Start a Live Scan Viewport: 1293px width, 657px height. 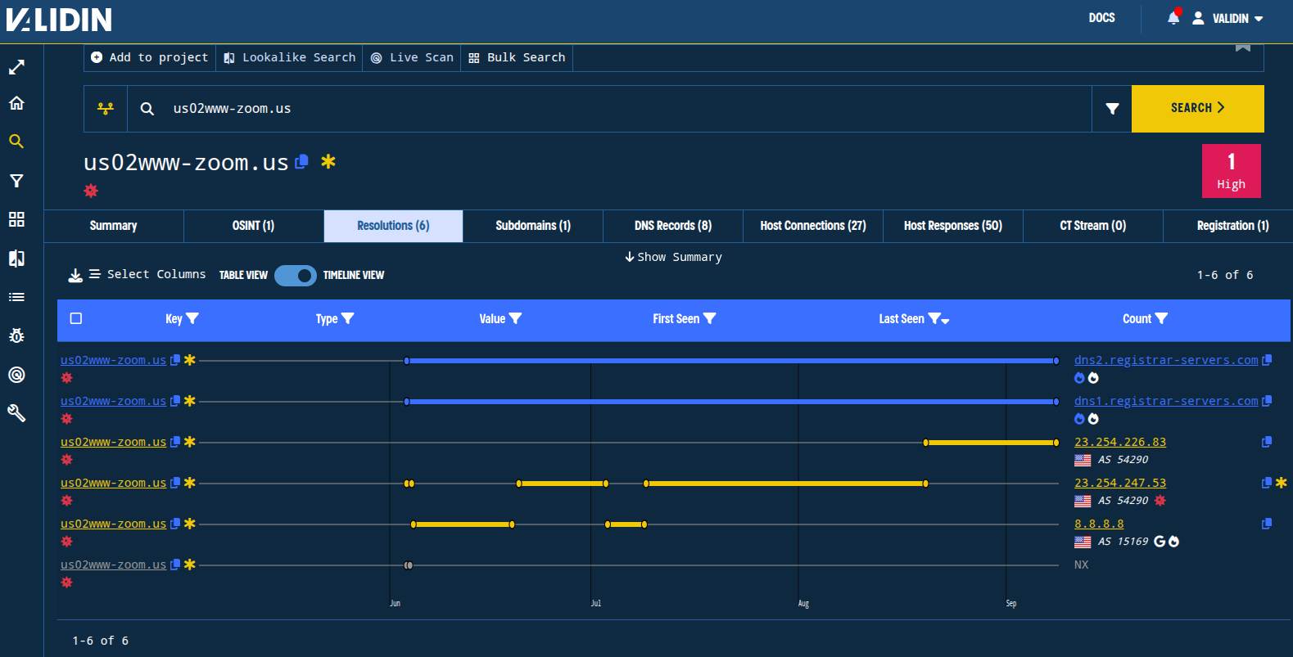412,57
